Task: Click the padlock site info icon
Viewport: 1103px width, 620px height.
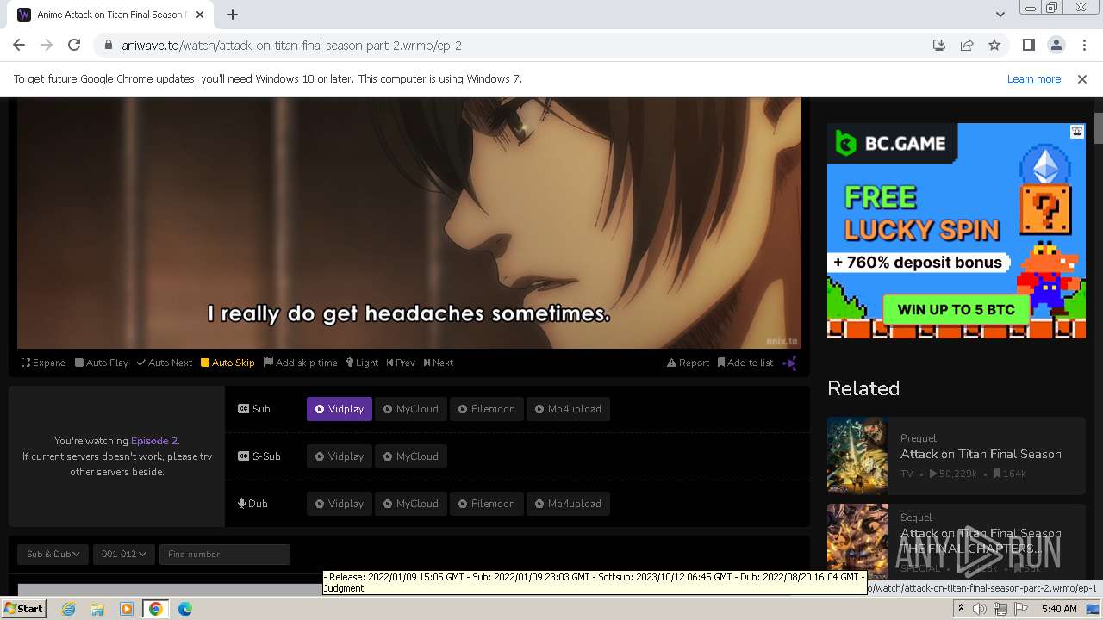Action: pos(108,46)
